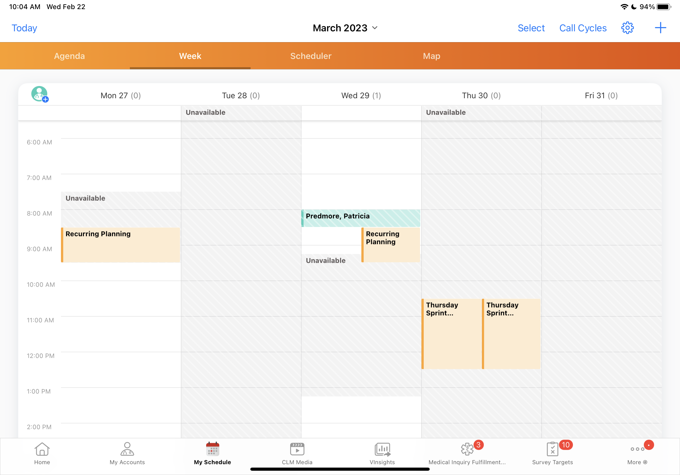Tap the plus icon to add entry
Viewport: 680px width, 475px height.
660,28
